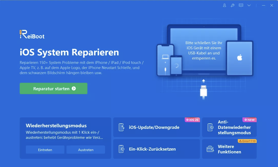Click the orange Error1110 badge
This screenshot has width=278, height=167.
point(247,141)
